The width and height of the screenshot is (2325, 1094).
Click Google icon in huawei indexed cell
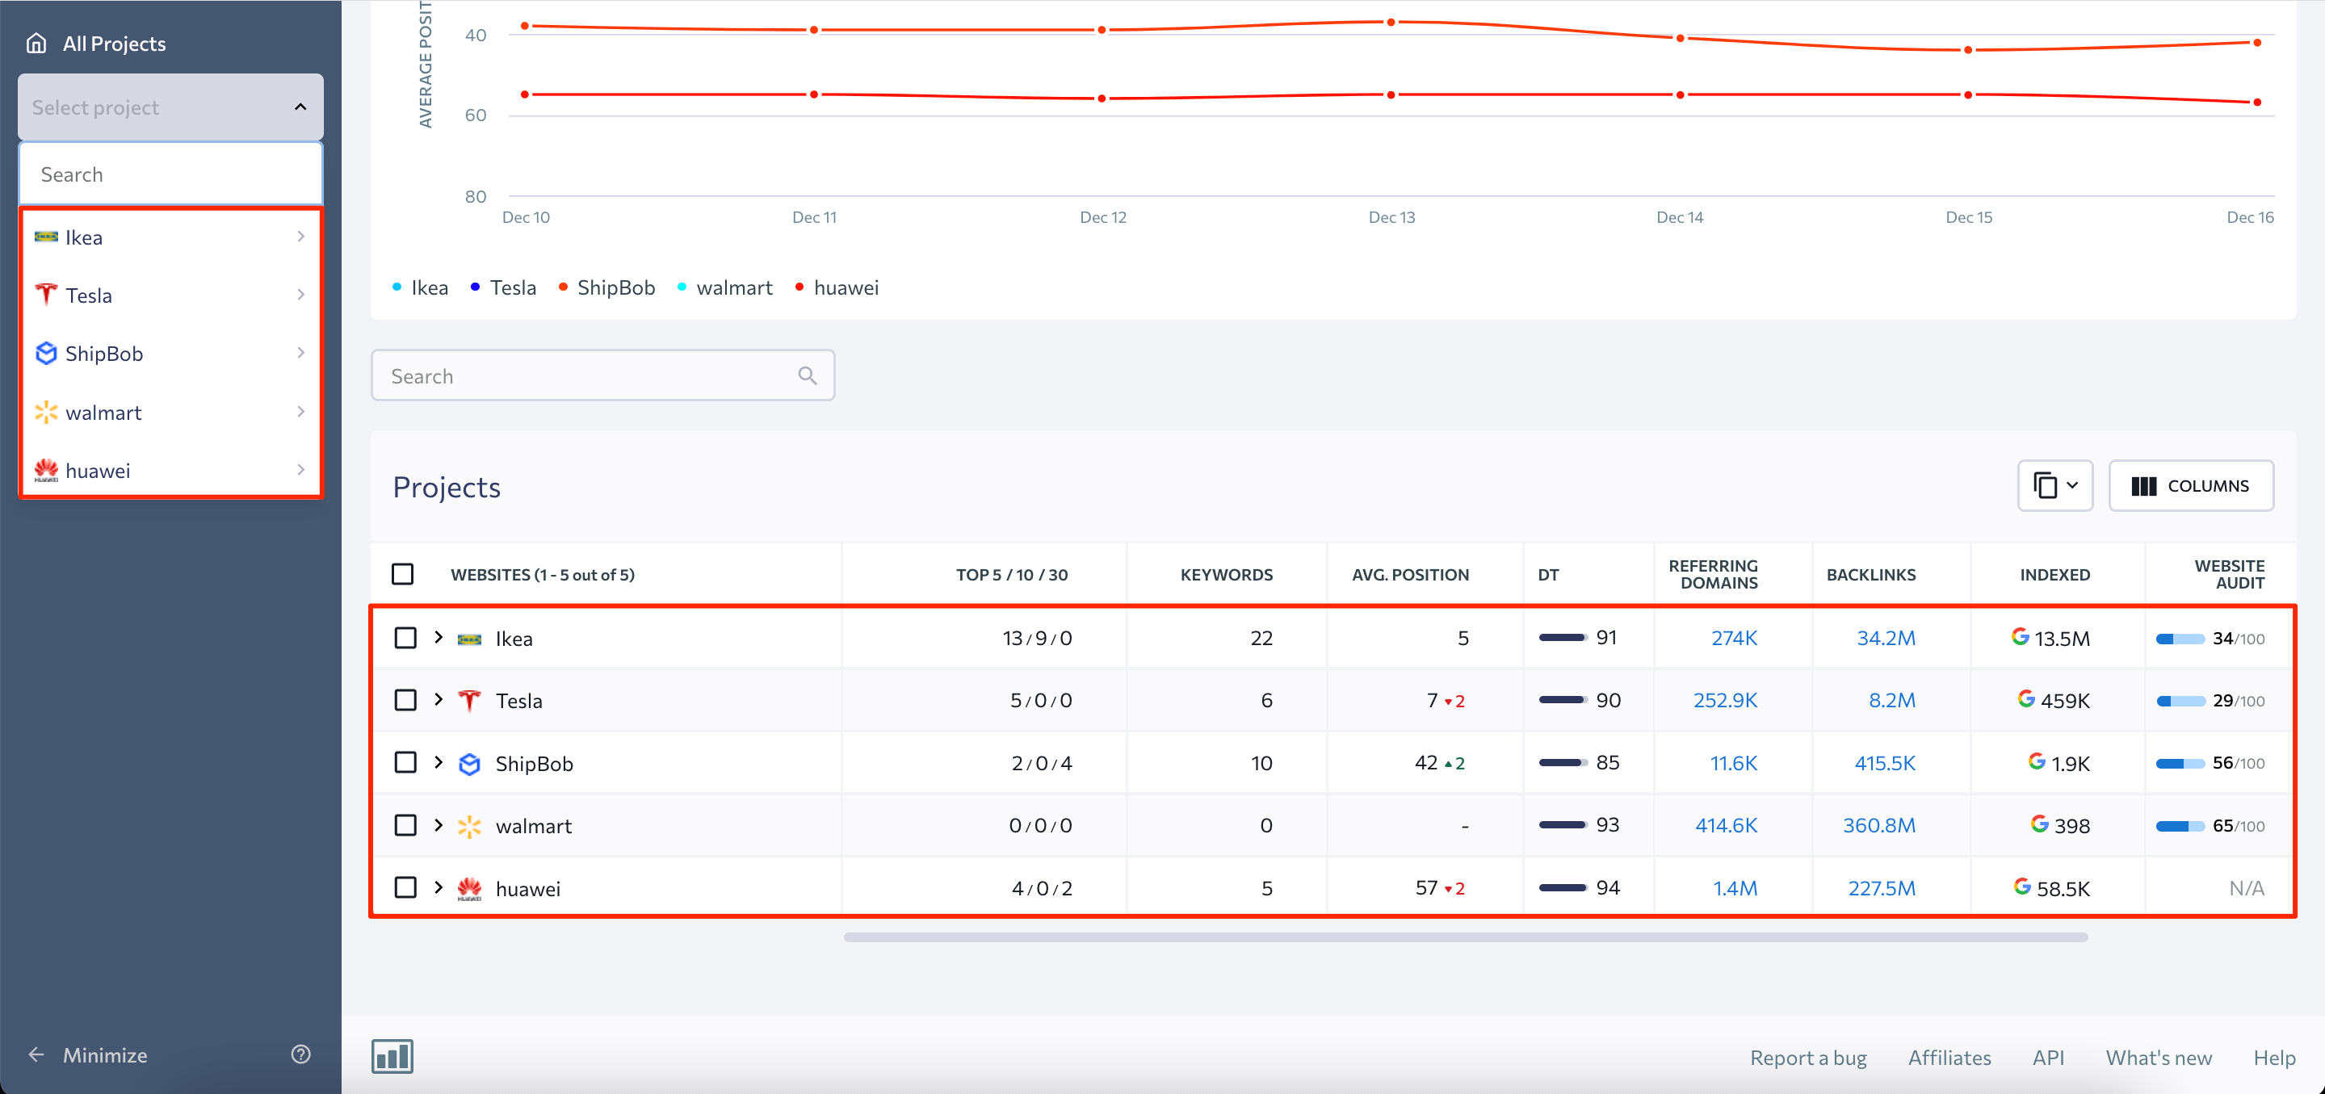(2023, 887)
